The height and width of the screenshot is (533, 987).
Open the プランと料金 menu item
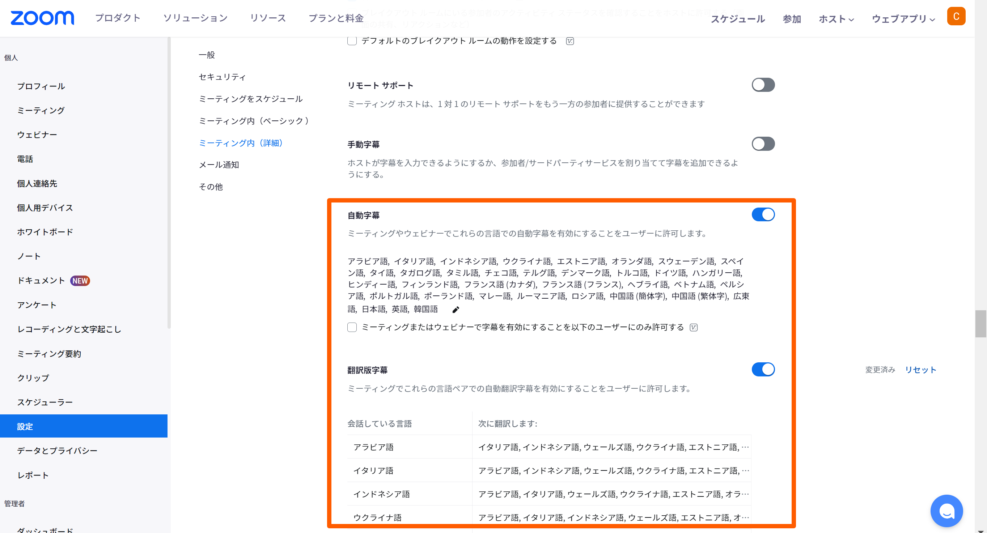(x=336, y=18)
